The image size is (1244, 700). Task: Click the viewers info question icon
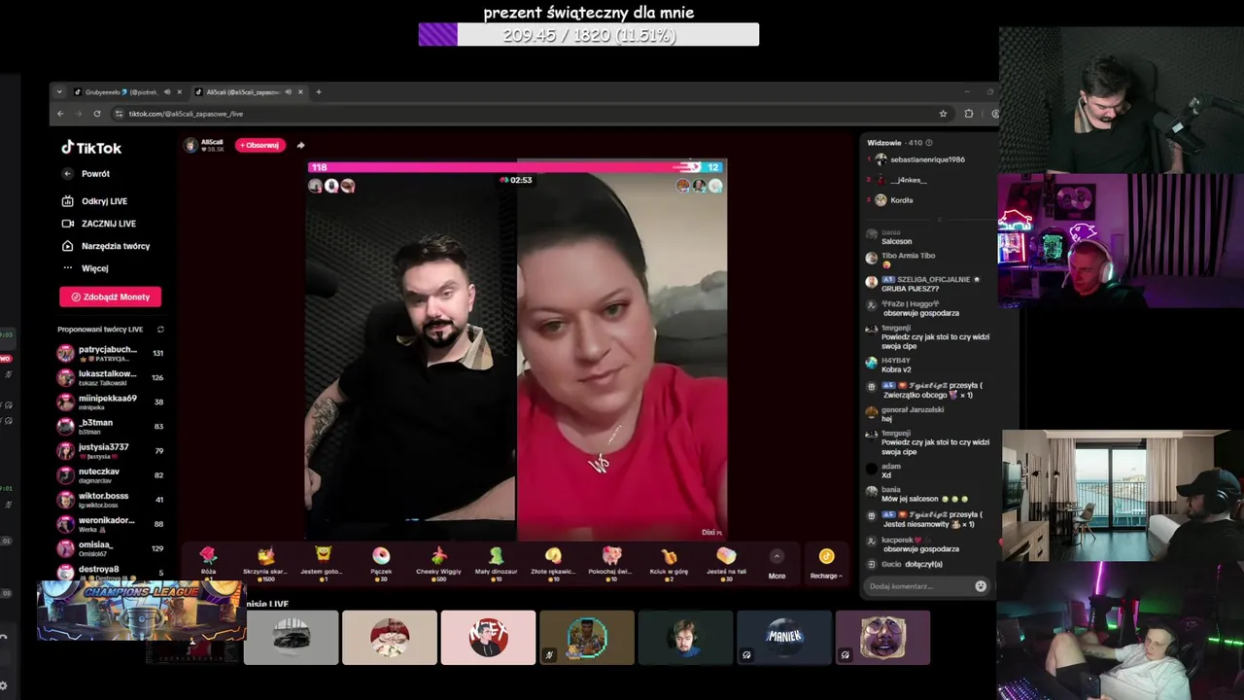point(929,143)
